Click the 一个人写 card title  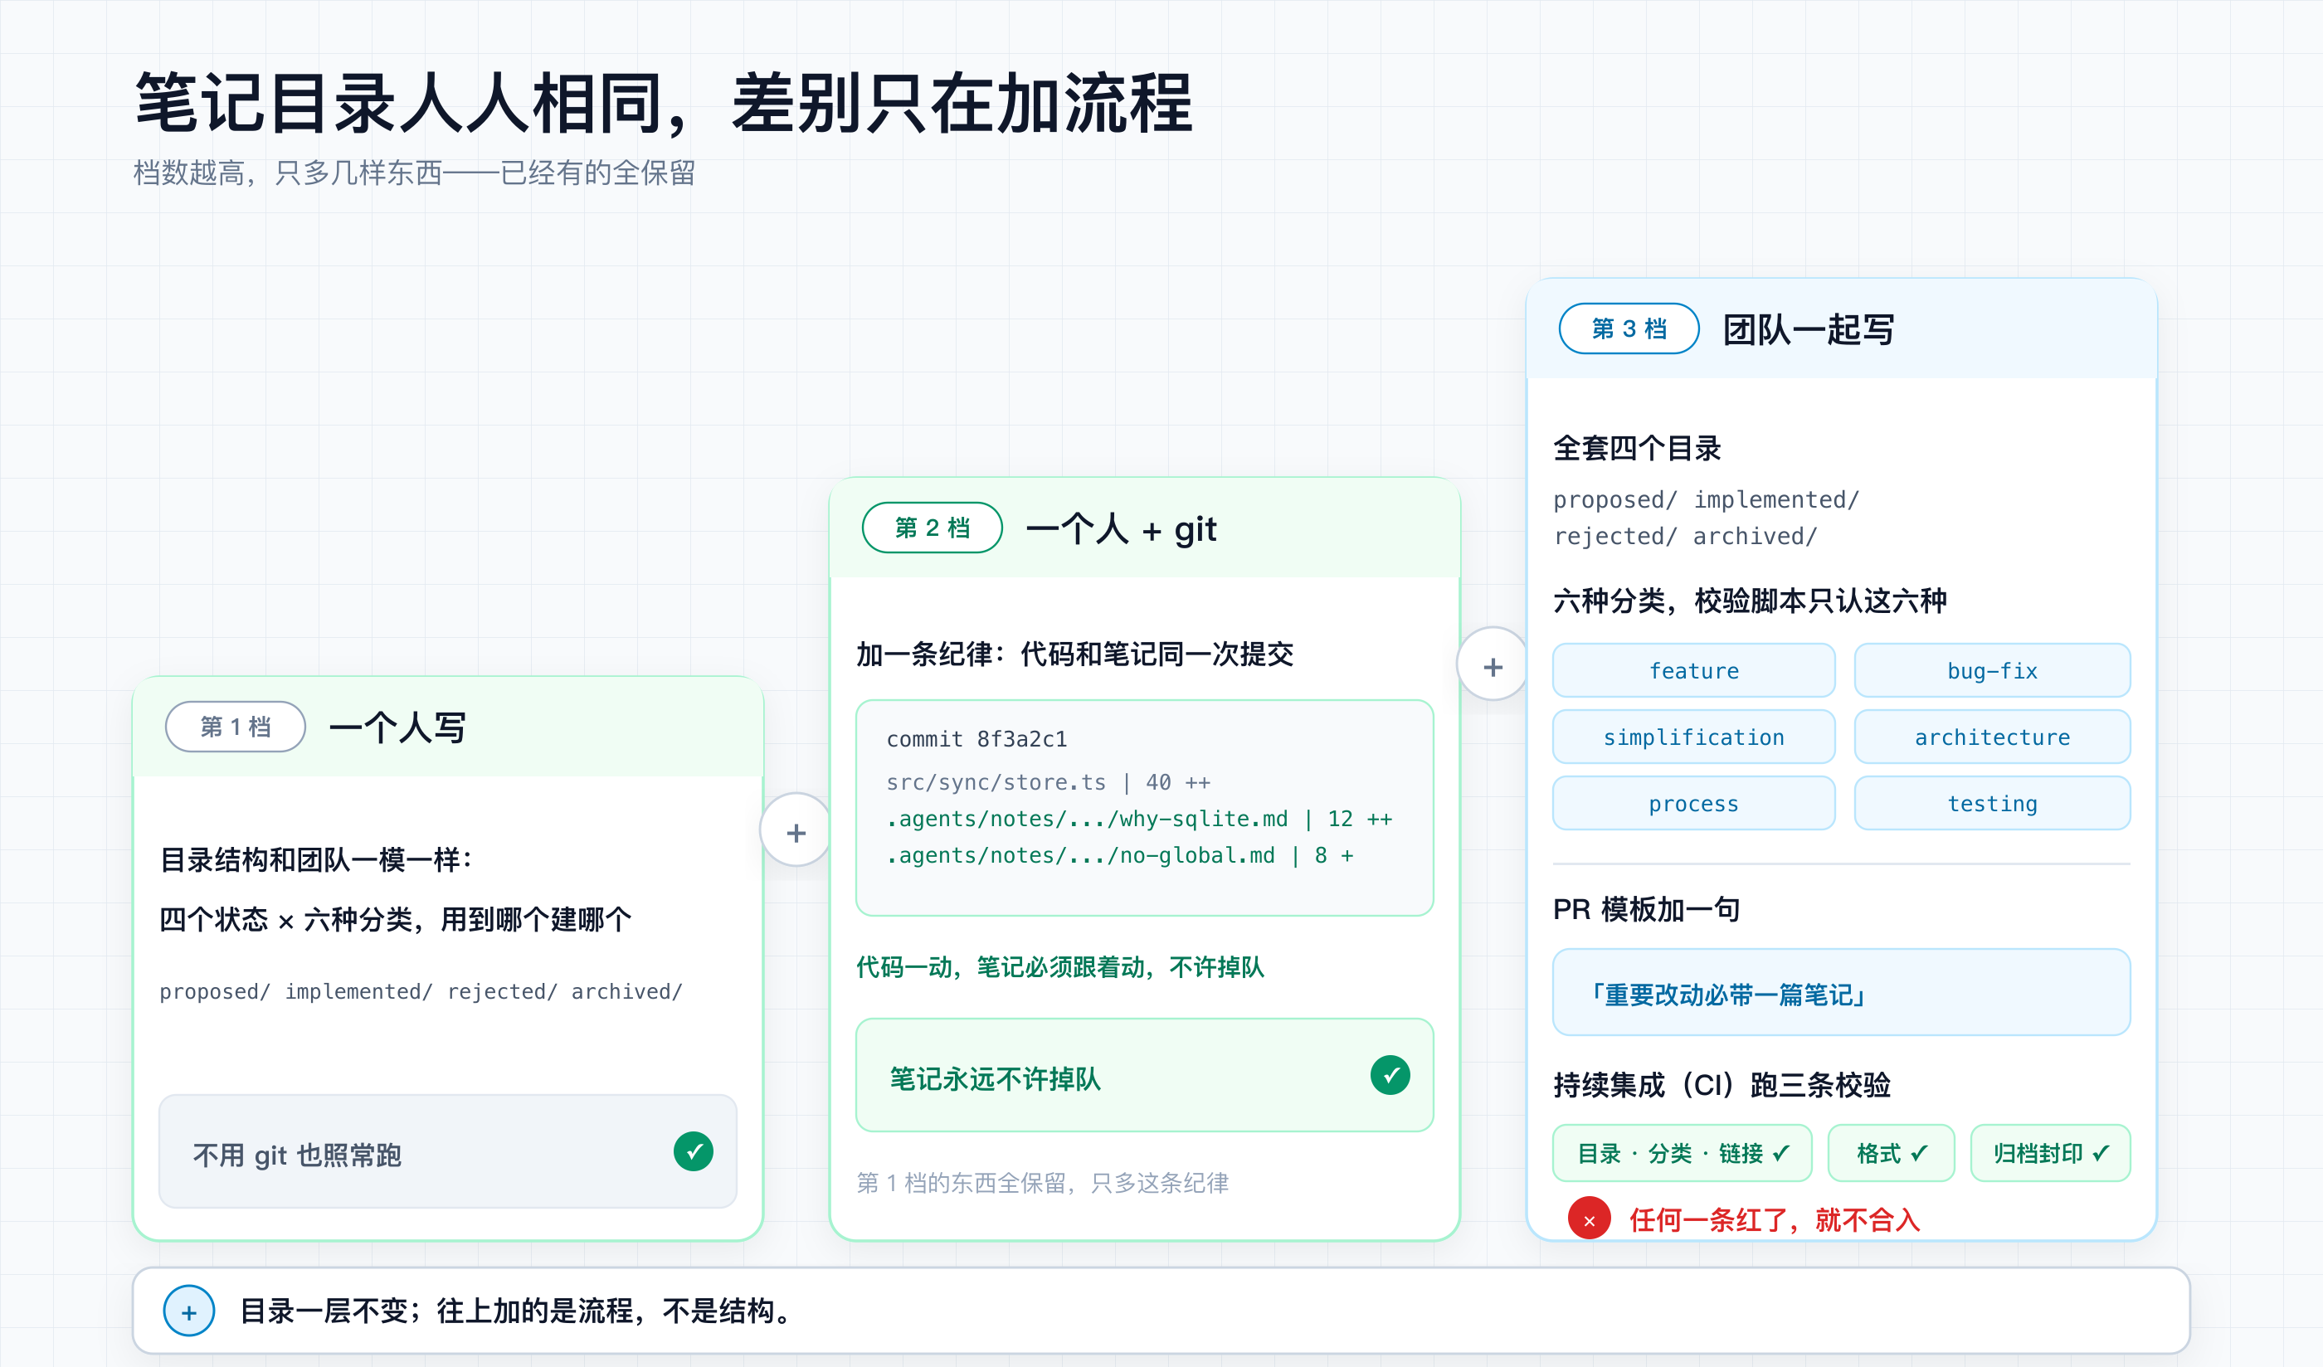[x=397, y=727]
